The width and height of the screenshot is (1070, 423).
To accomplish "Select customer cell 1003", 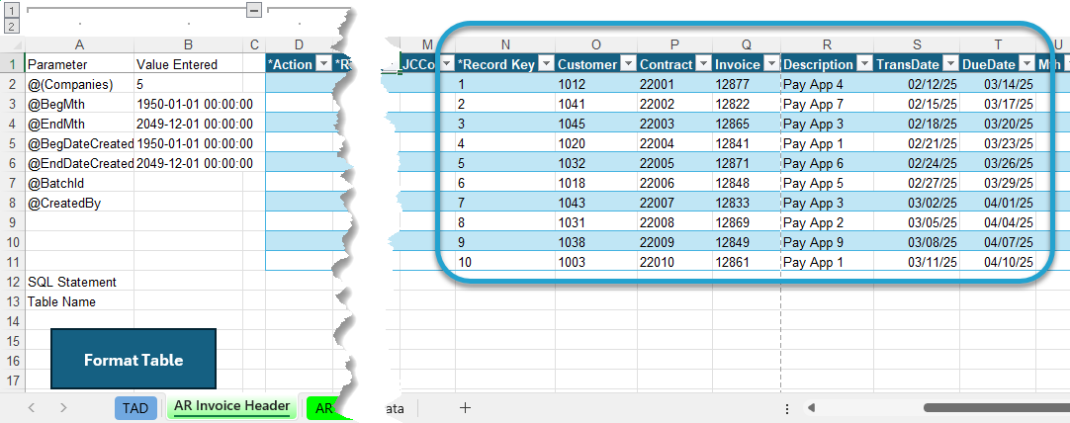I will (596, 263).
